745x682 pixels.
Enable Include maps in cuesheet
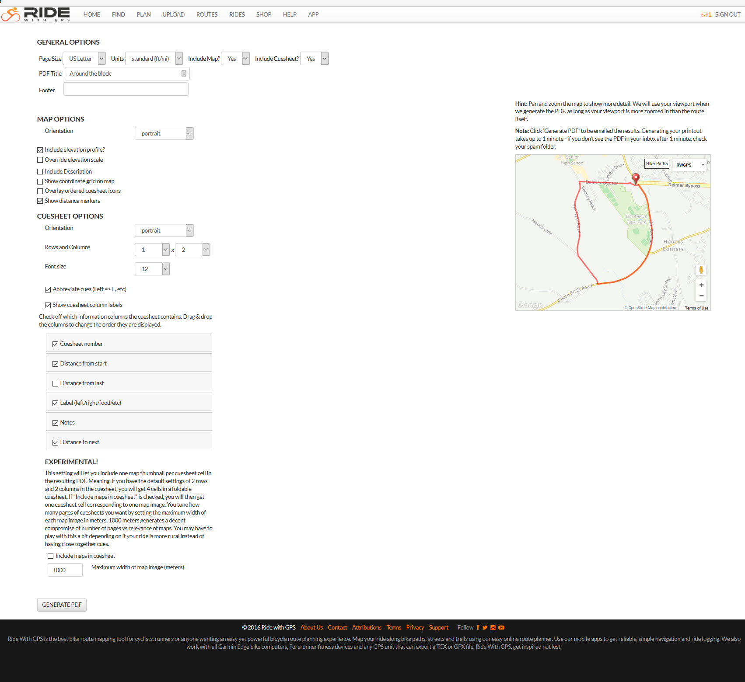[x=51, y=556]
